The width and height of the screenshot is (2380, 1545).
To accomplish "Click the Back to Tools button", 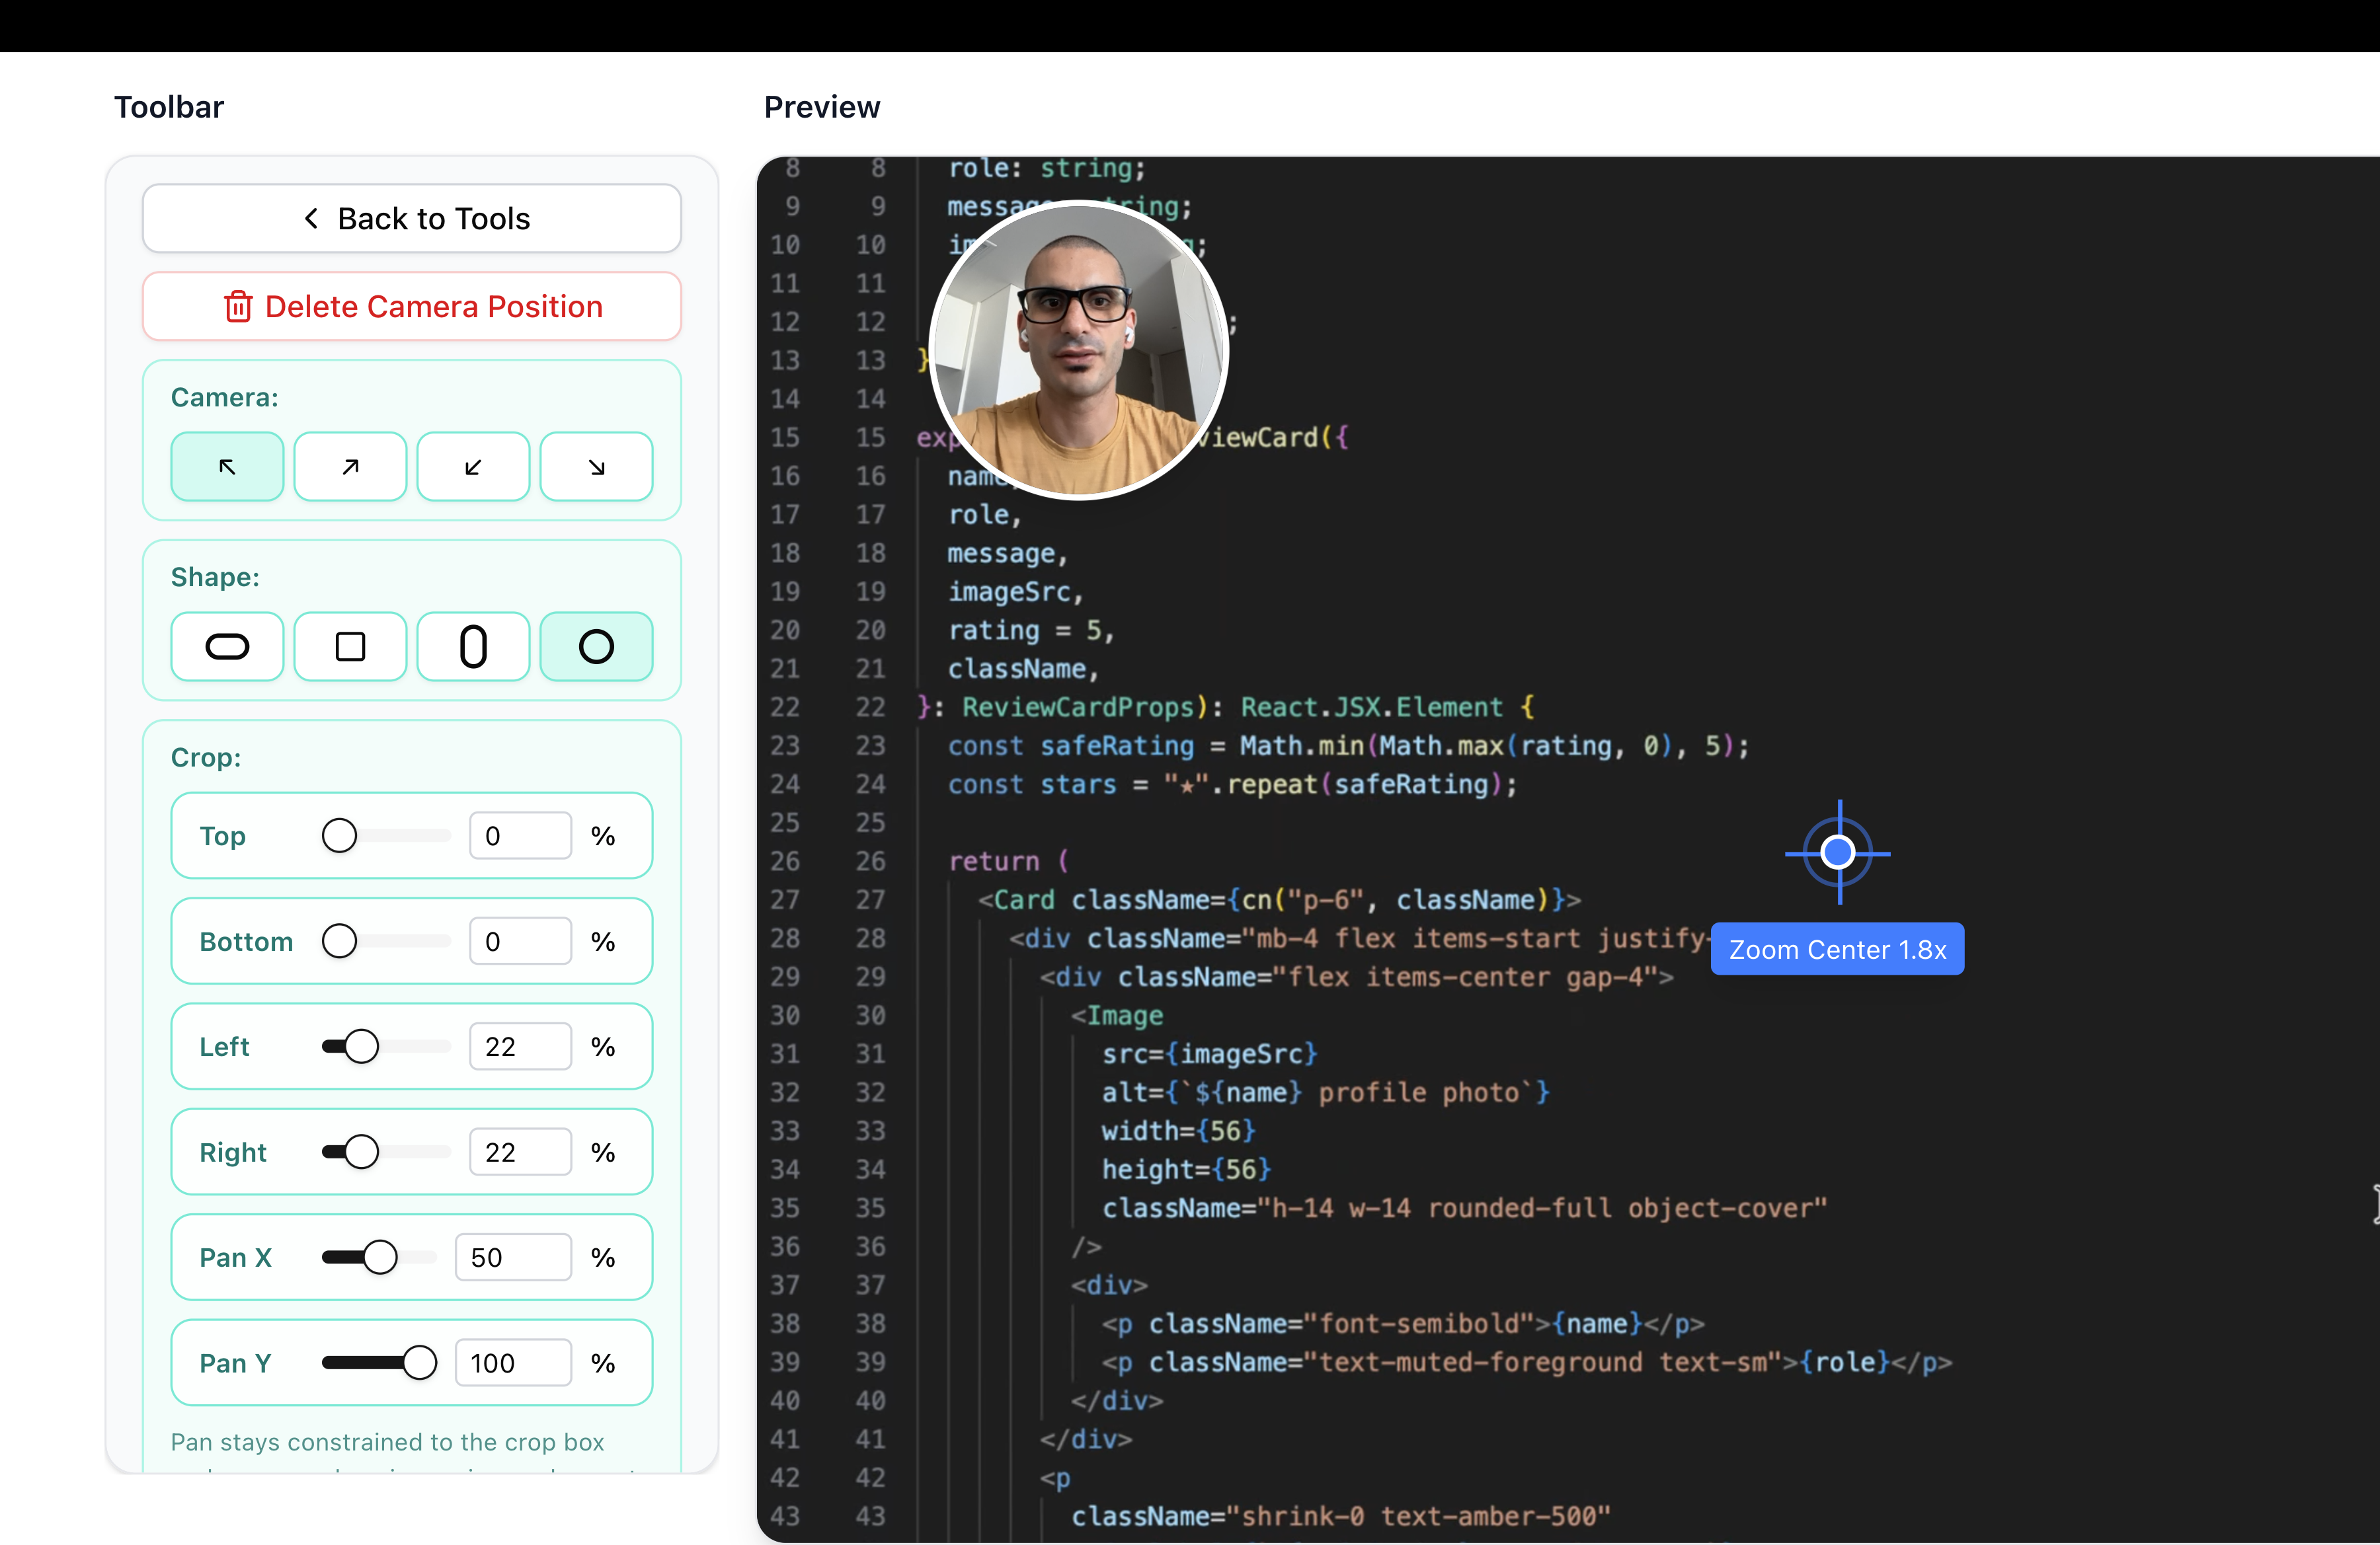I will point(412,218).
